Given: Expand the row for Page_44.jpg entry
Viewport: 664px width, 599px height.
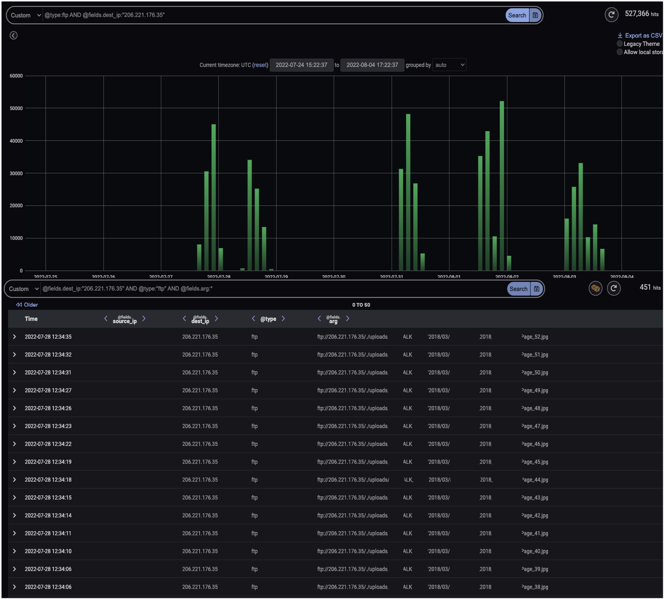Looking at the screenshot, I should [14, 480].
